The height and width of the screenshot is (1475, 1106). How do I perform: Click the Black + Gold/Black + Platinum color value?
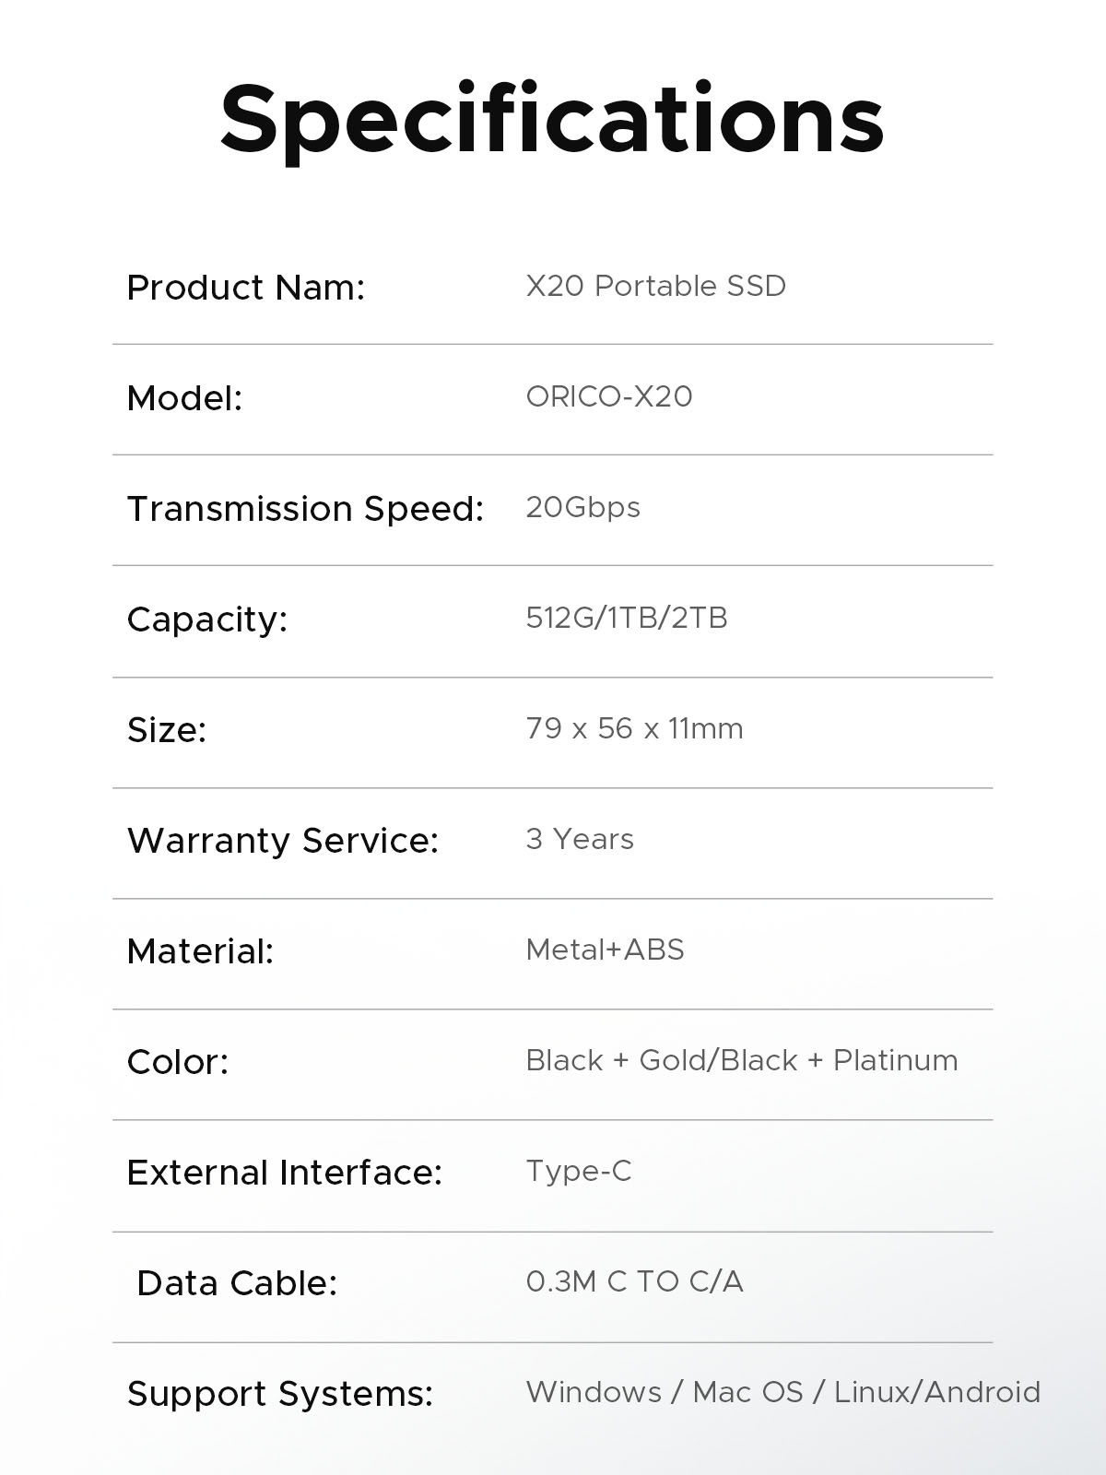pos(741,1060)
